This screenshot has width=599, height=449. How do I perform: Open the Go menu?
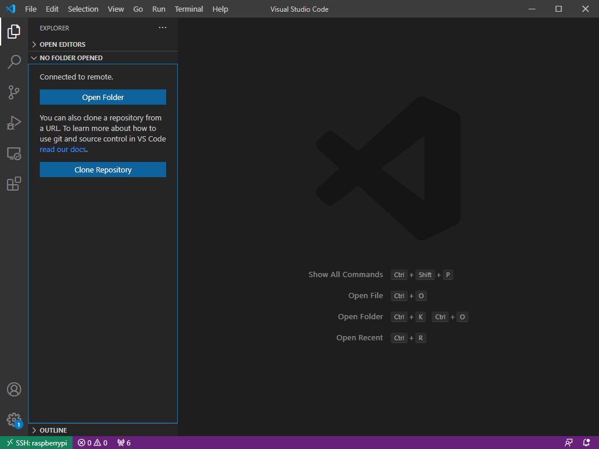coord(138,9)
